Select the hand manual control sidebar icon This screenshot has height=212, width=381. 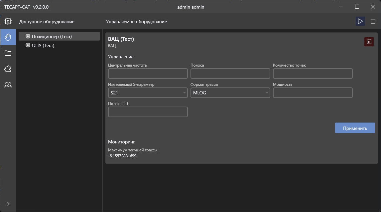pos(8,37)
